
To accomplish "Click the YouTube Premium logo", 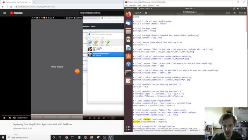I will (16, 13).
